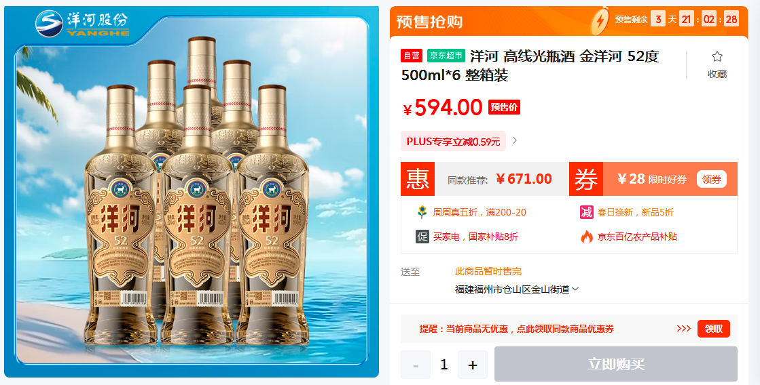Open the 春日换新，新品5折 promotion link
The width and height of the screenshot is (760, 385).
(x=635, y=212)
